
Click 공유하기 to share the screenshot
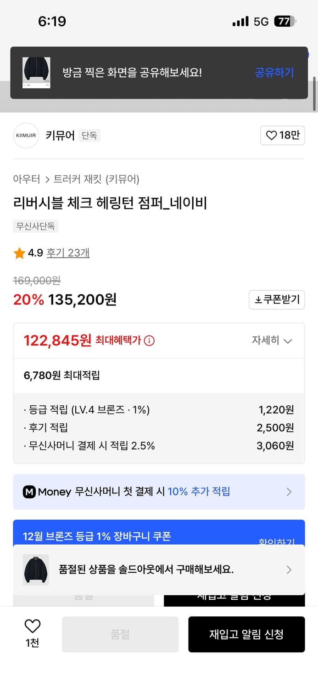(x=274, y=73)
